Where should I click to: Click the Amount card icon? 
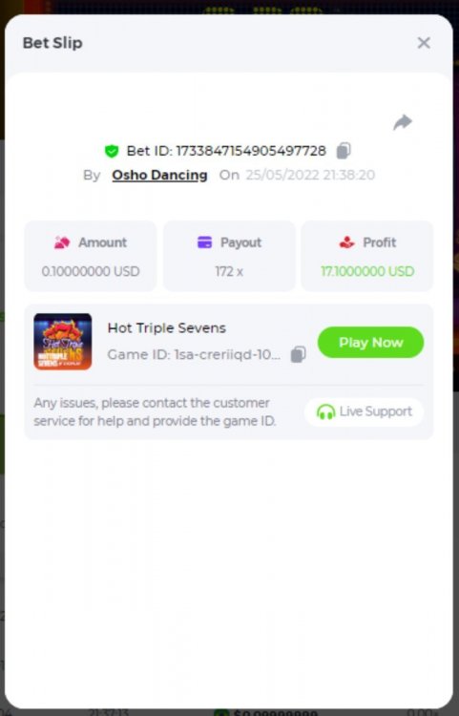[x=62, y=242]
